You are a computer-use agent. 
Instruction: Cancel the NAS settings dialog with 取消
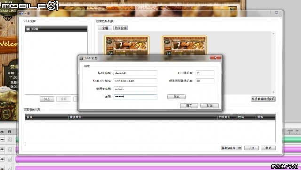(x=209, y=106)
